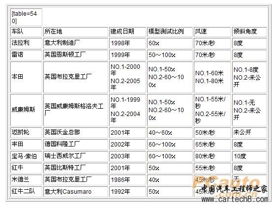Viewport: 273px width, 207px height.
Task: Click the 英国恩斯顿工厂 cell
Action: pyautogui.click(x=76, y=55)
